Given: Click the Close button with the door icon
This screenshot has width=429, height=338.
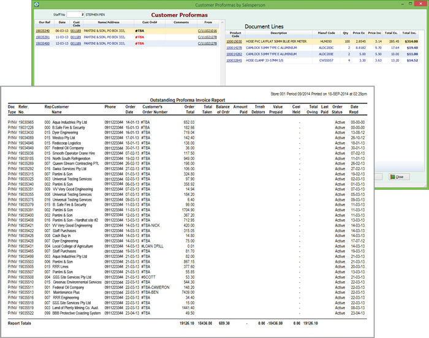Looking at the screenshot, I should [x=399, y=177].
